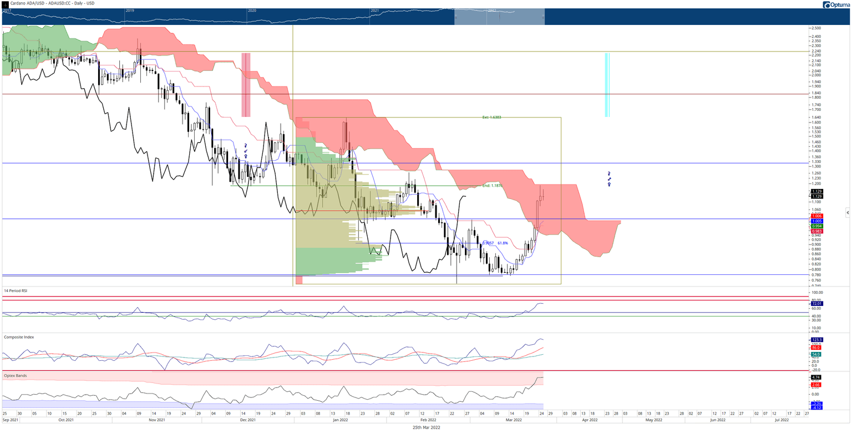This screenshot has width=852, height=434.
Task: Click the green 0.994 price tag
Action: (x=816, y=226)
